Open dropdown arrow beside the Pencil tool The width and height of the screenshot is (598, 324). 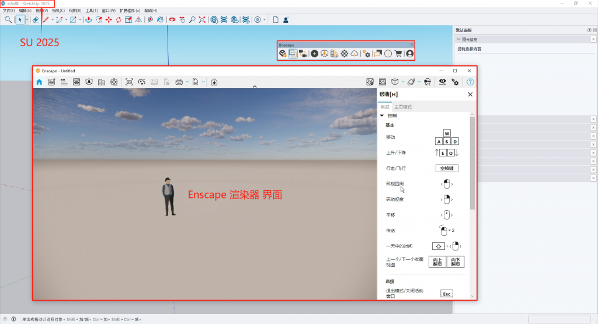click(x=52, y=20)
